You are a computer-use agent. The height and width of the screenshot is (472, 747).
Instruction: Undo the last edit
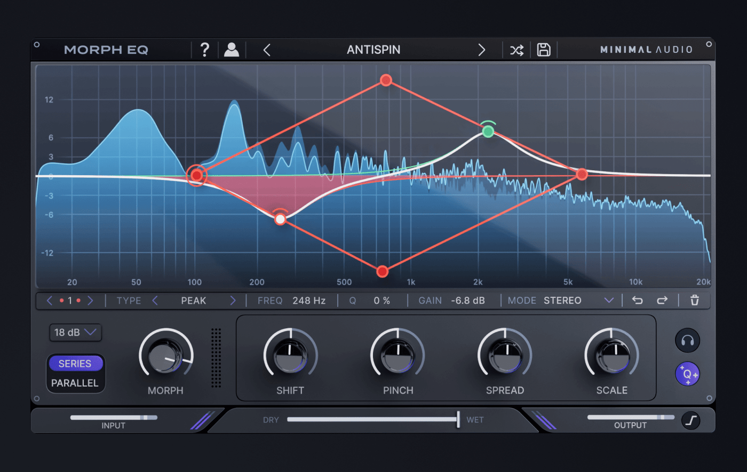click(638, 300)
